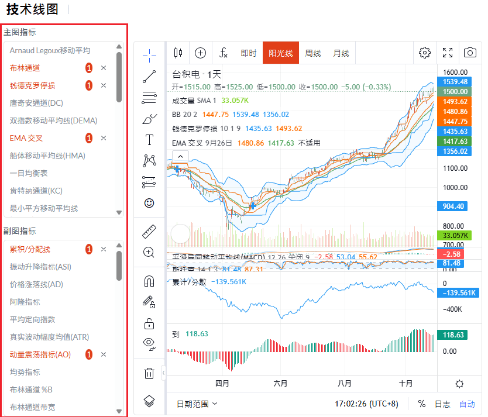The height and width of the screenshot is (417, 488).
Task: Open the candlestick chart style selector
Action: (178, 52)
